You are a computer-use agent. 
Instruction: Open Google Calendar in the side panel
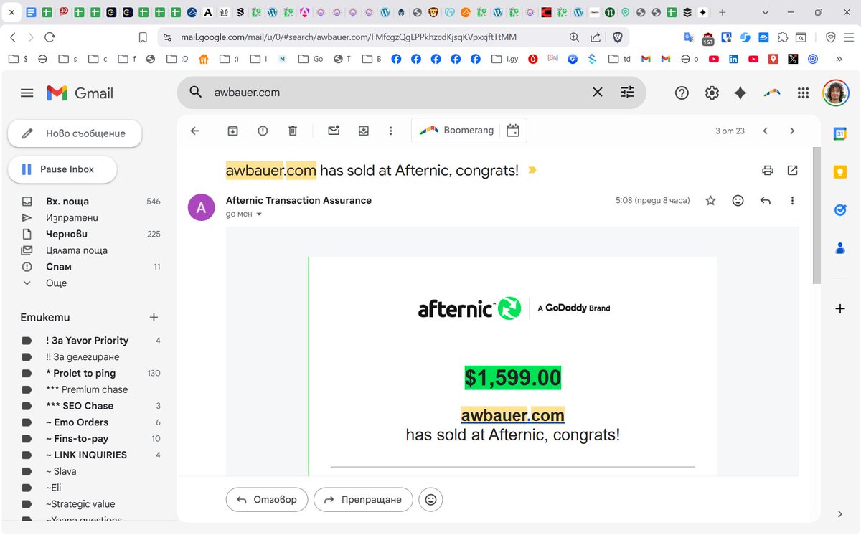(x=840, y=133)
